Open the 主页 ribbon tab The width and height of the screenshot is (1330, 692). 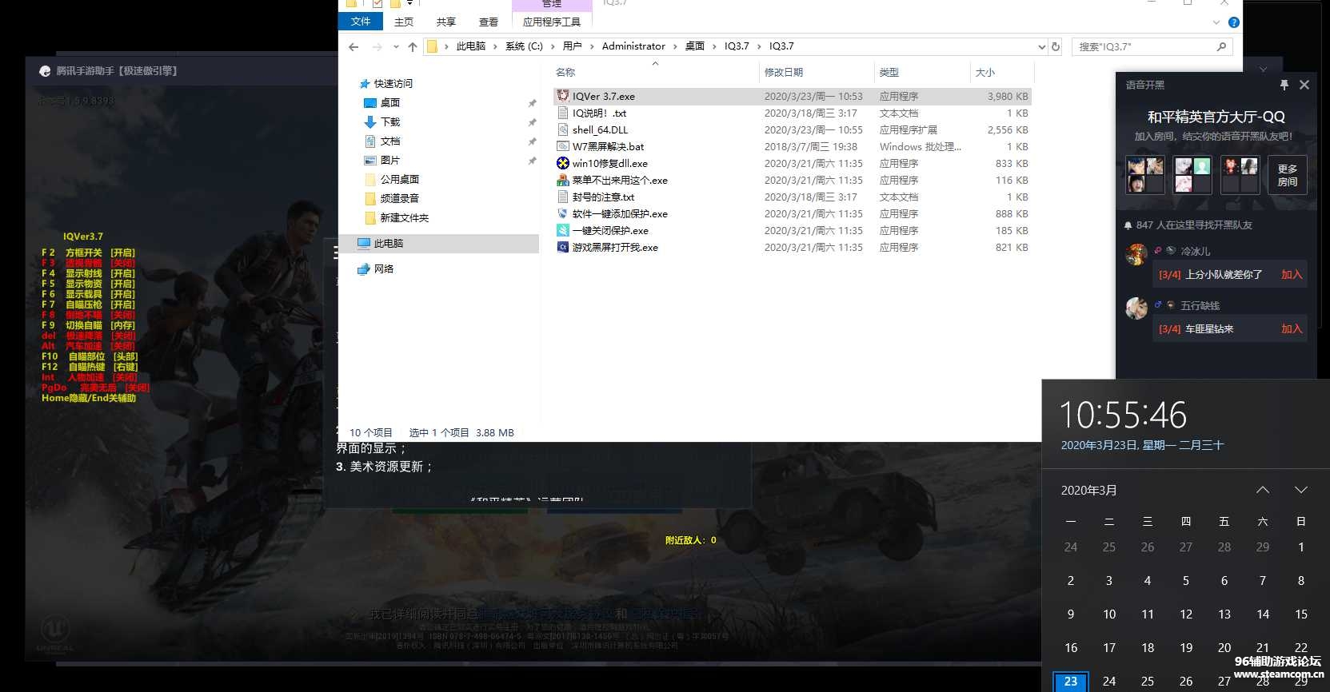tap(404, 22)
